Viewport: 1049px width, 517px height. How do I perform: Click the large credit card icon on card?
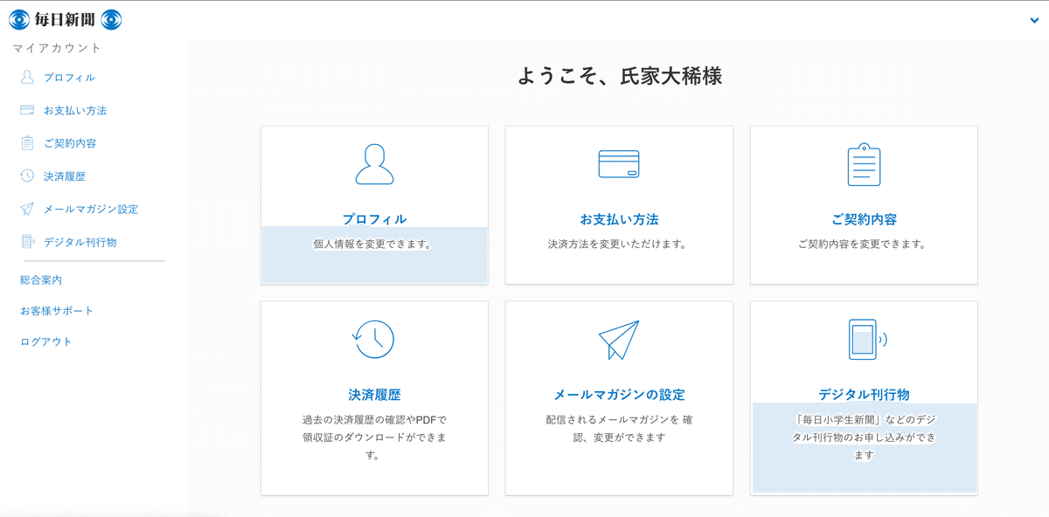click(619, 164)
